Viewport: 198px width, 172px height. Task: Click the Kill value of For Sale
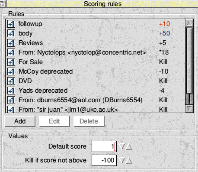(x=163, y=62)
